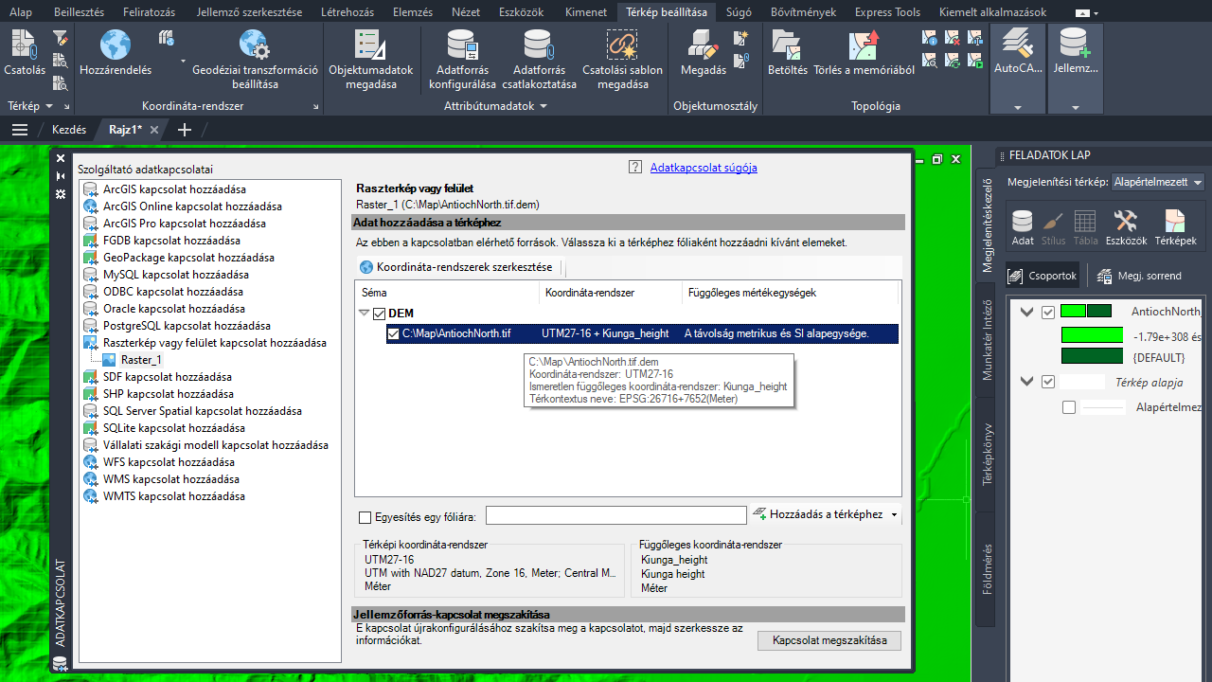This screenshot has width=1212, height=682.
Task: Click the Megadás object class icon
Action: (x=703, y=52)
